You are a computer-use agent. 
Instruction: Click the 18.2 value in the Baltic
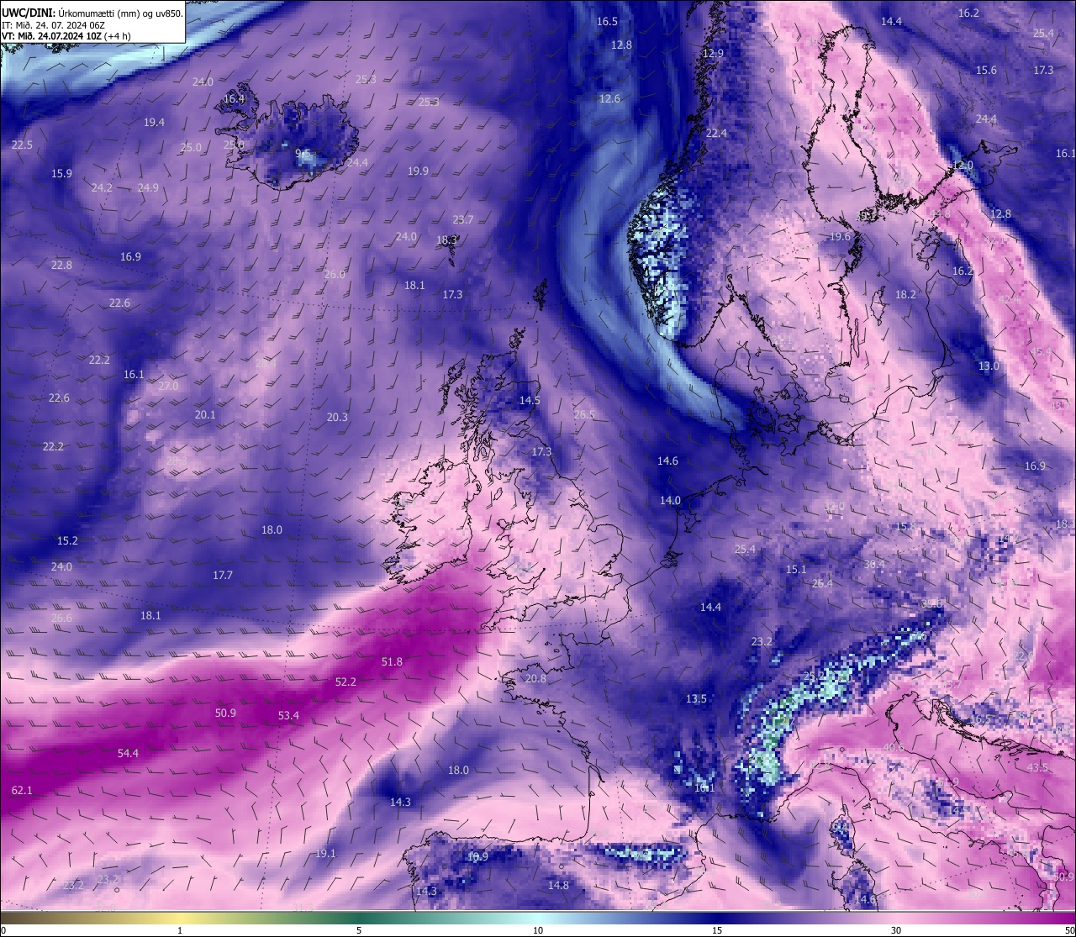(905, 295)
